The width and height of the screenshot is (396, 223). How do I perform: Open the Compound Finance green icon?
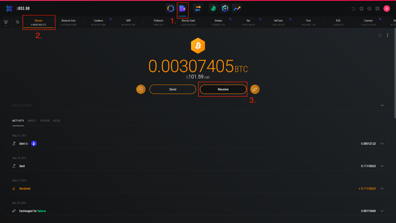click(x=213, y=9)
